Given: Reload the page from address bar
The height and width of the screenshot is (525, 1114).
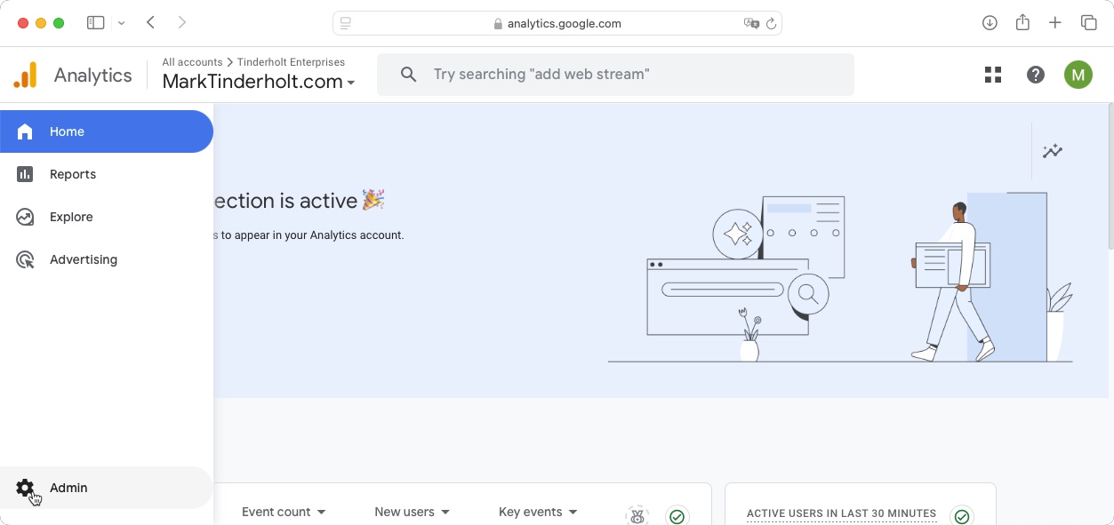Looking at the screenshot, I should (772, 24).
